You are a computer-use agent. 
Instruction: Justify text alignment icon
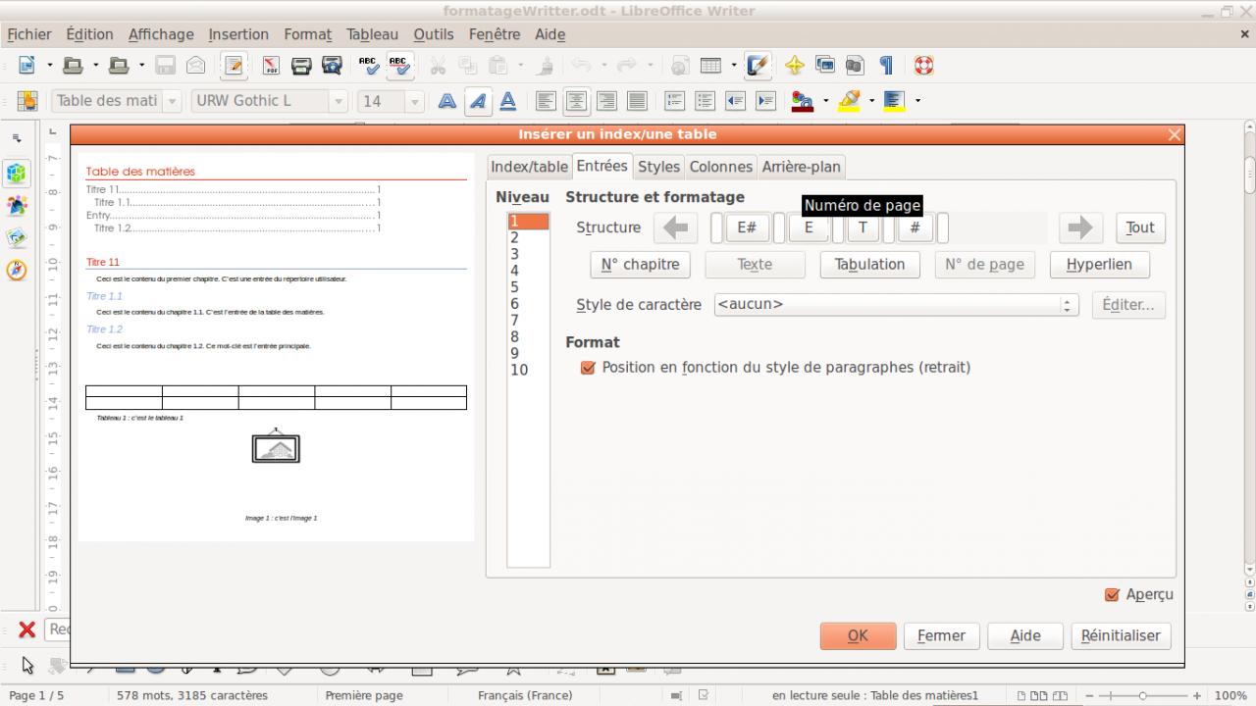tap(637, 101)
